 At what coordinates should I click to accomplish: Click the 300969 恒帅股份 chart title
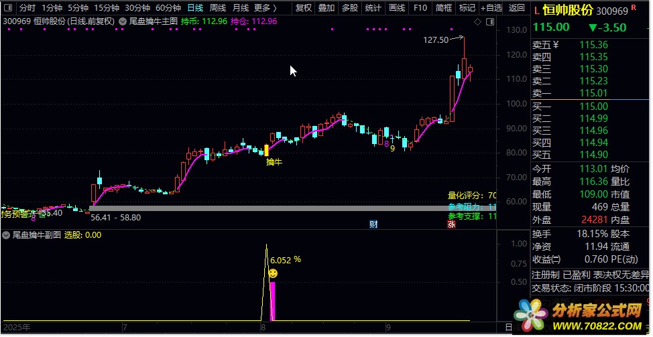(58, 21)
